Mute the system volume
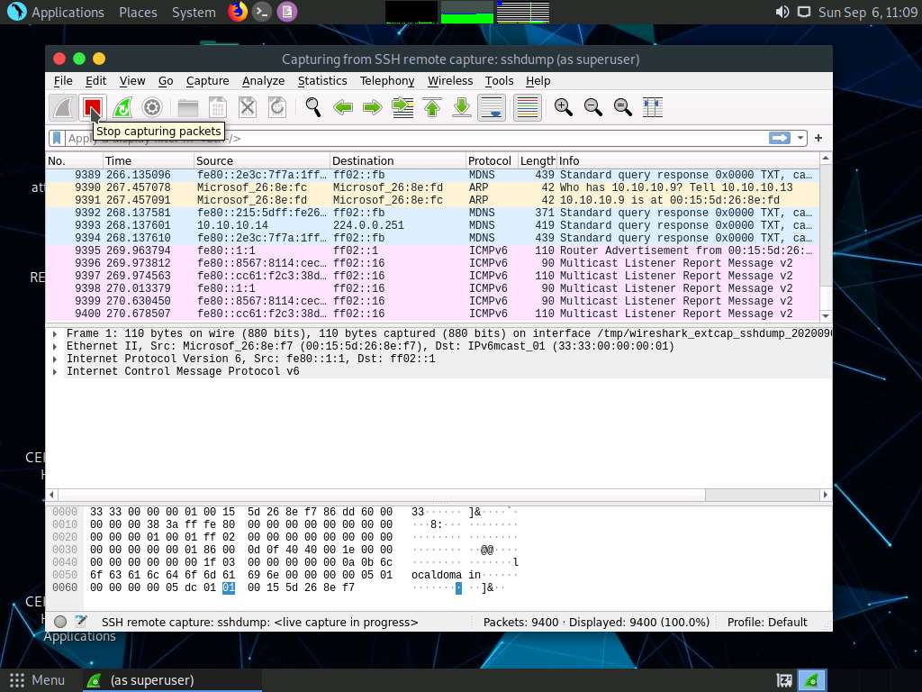 (782, 12)
